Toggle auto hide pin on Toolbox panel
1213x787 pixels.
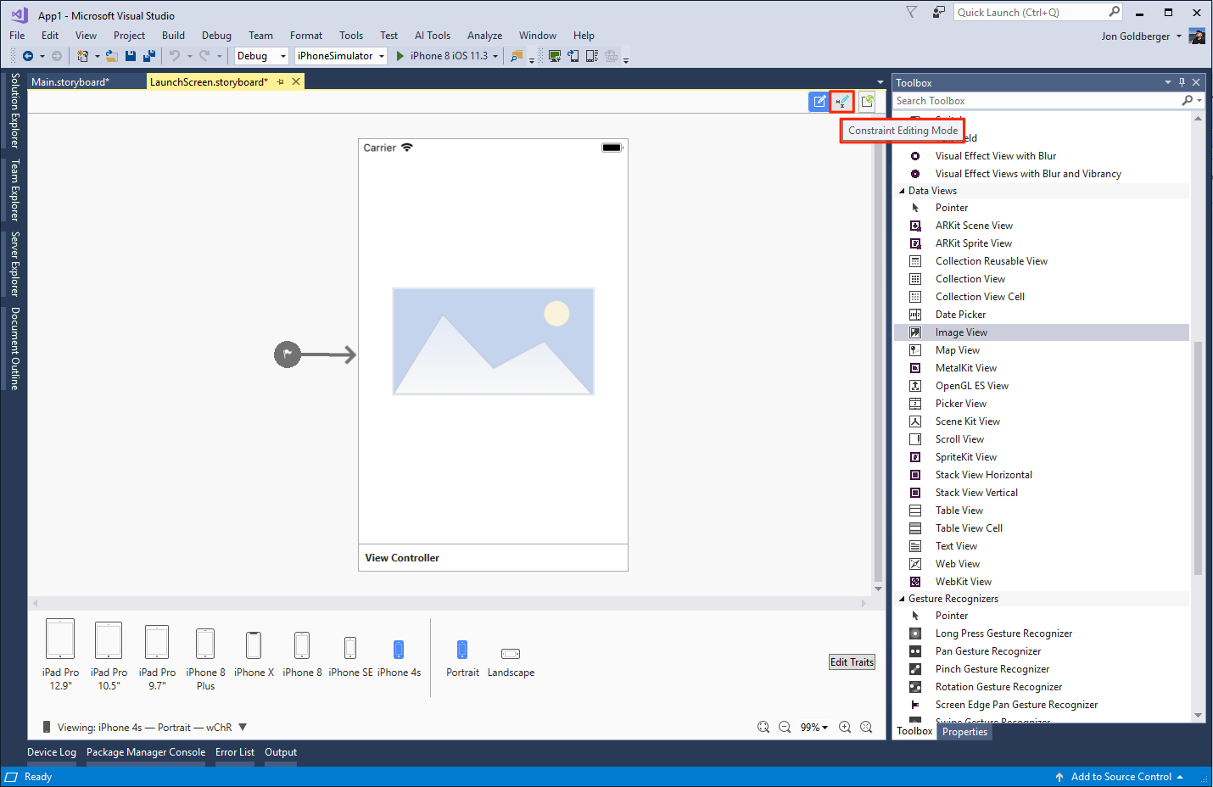[1182, 82]
